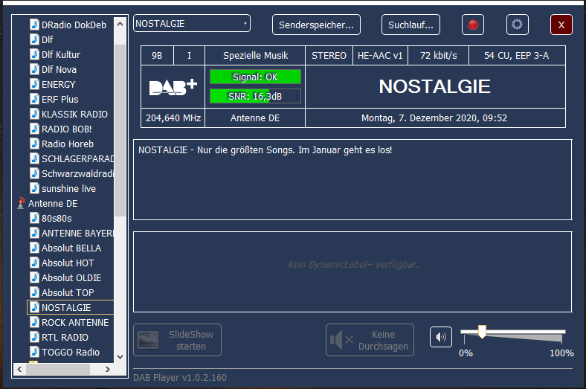
Task: Start recording with the red record button
Action: pyautogui.click(x=473, y=25)
